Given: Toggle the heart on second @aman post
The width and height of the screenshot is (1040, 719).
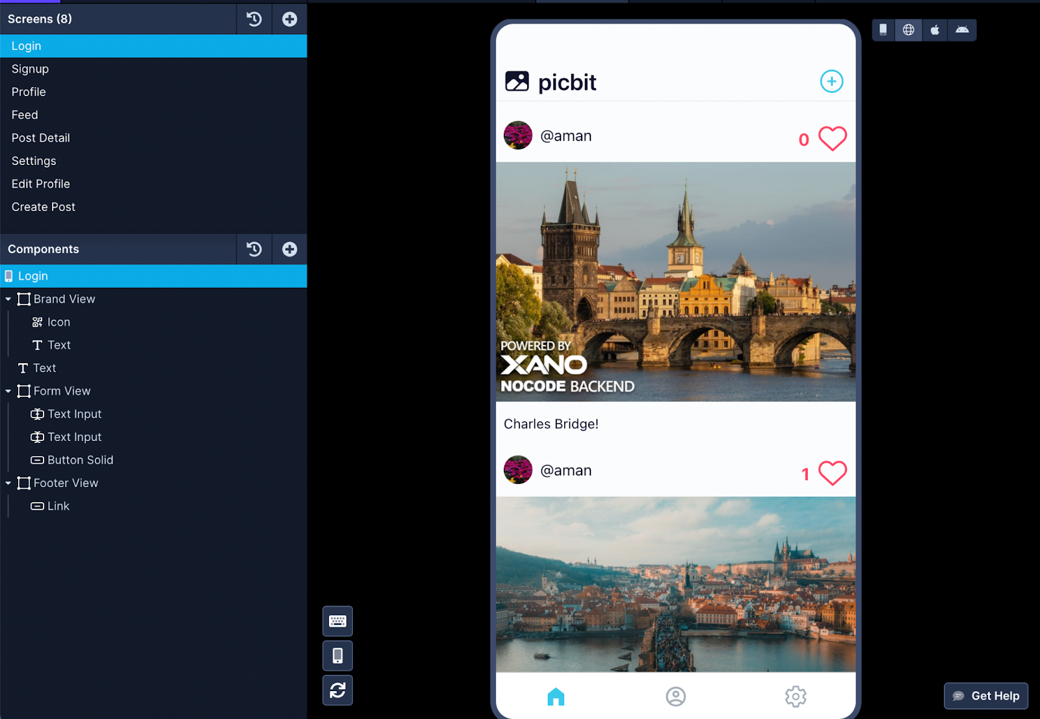Looking at the screenshot, I should (832, 473).
